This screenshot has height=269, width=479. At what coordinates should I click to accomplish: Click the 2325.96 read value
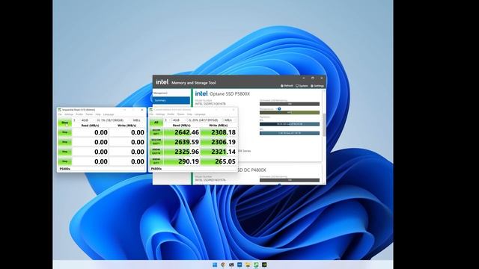click(182, 152)
